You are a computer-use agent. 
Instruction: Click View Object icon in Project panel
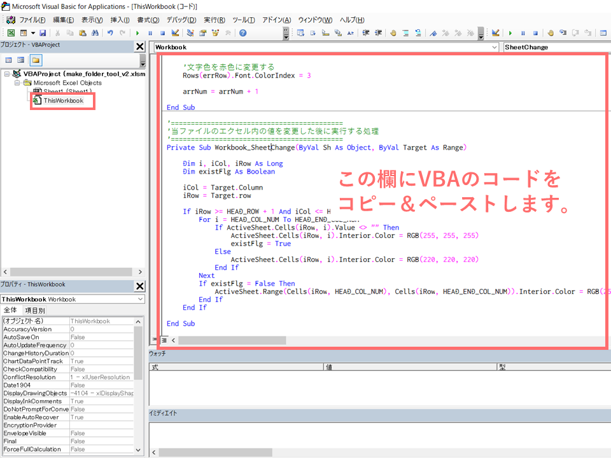[x=21, y=60]
